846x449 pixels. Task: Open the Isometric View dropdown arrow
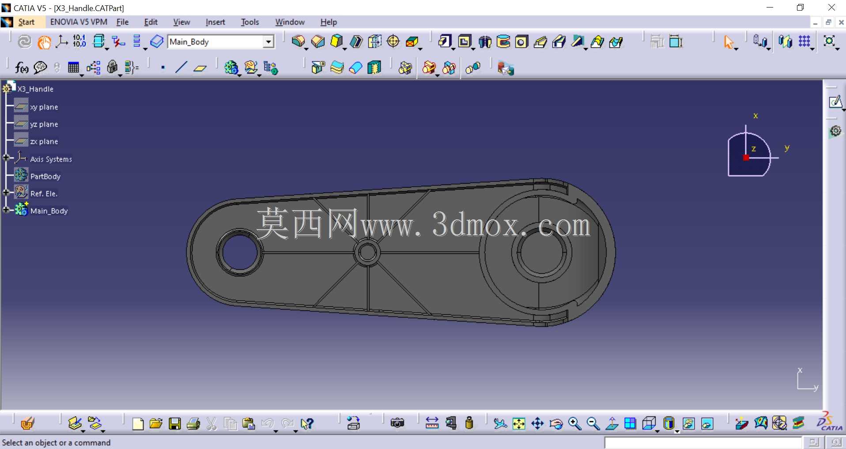(x=657, y=430)
